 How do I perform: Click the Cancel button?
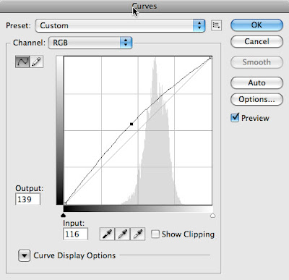click(x=256, y=41)
